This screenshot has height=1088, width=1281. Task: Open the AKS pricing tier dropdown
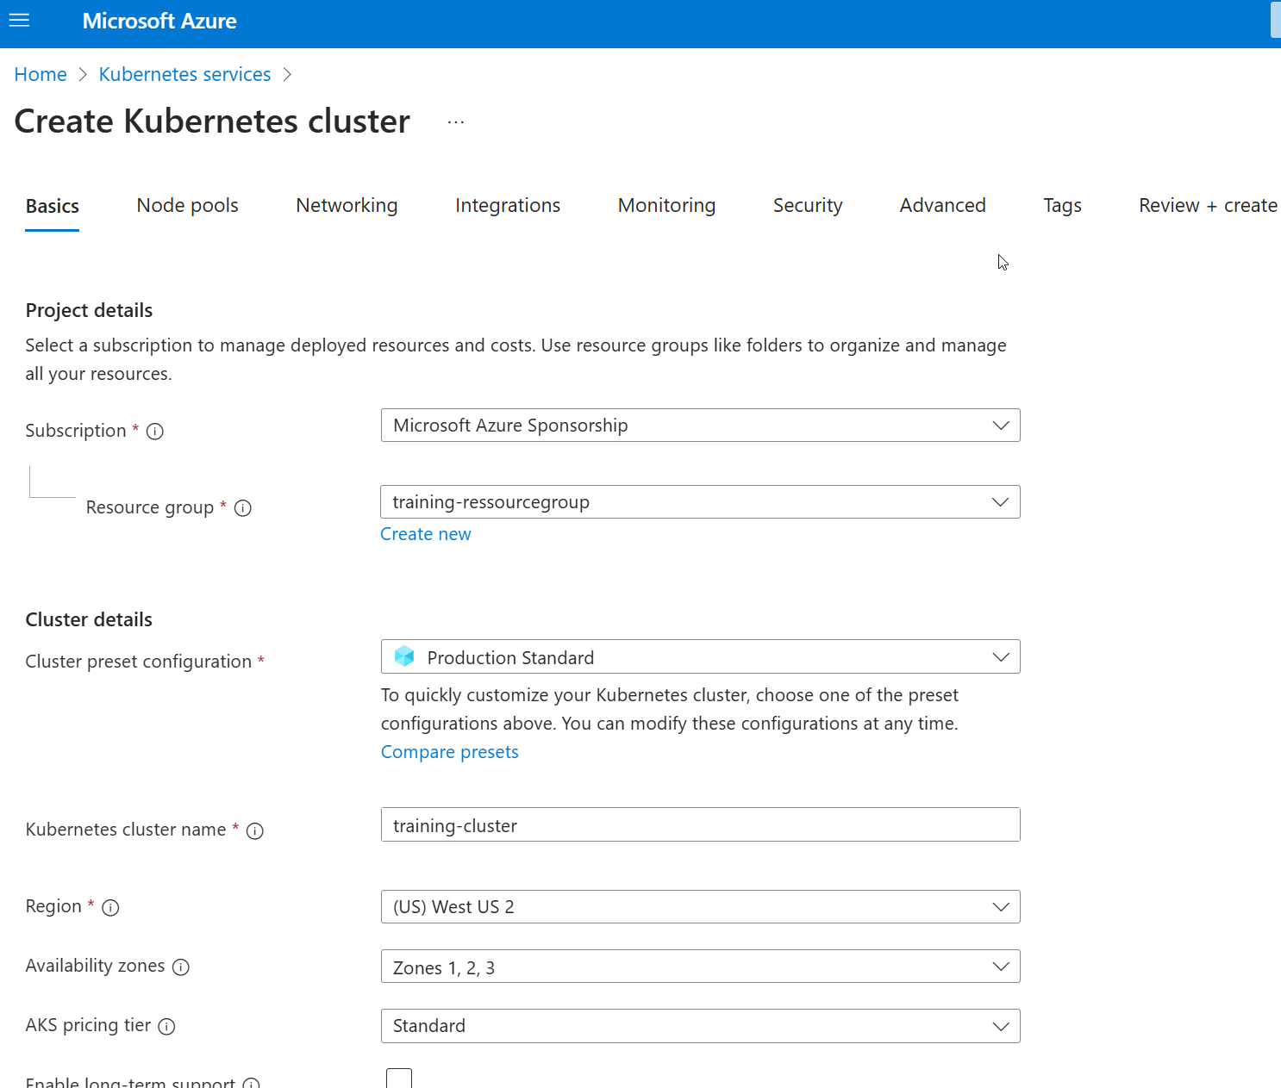pos(700,1026)
